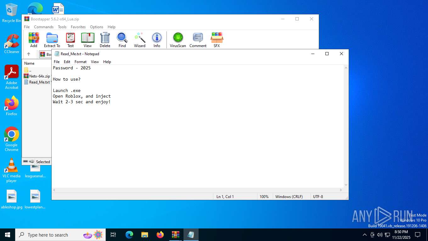Screen dimensions: 428x241
Task: Open Notepad Edit menu
Action: tap(67, 62)
